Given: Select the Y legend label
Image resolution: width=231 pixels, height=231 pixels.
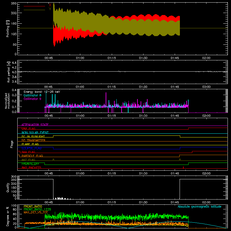Looking at the screenshot, I should [50, 9].
